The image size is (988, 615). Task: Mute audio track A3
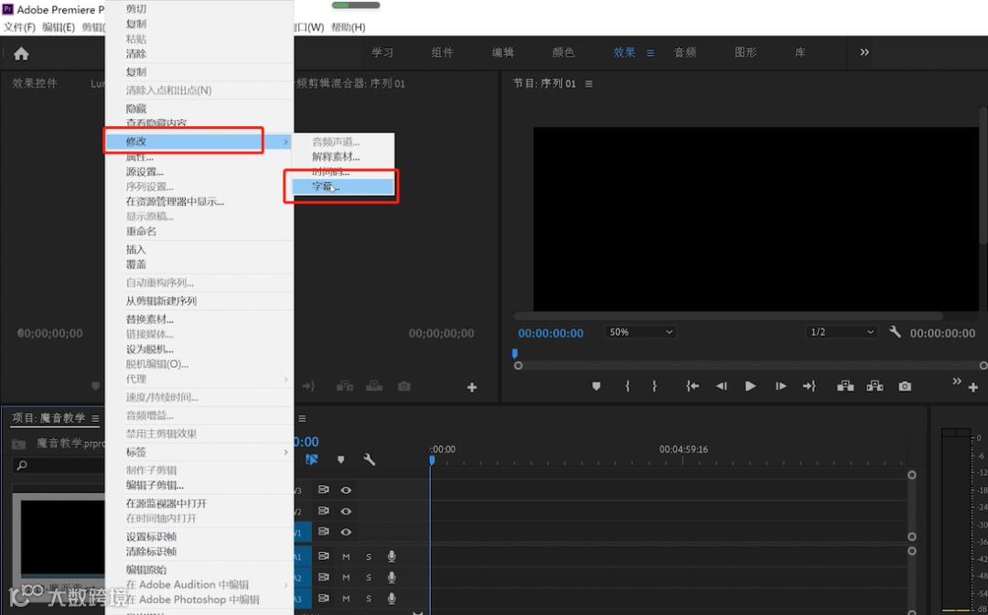pos(346,598)
